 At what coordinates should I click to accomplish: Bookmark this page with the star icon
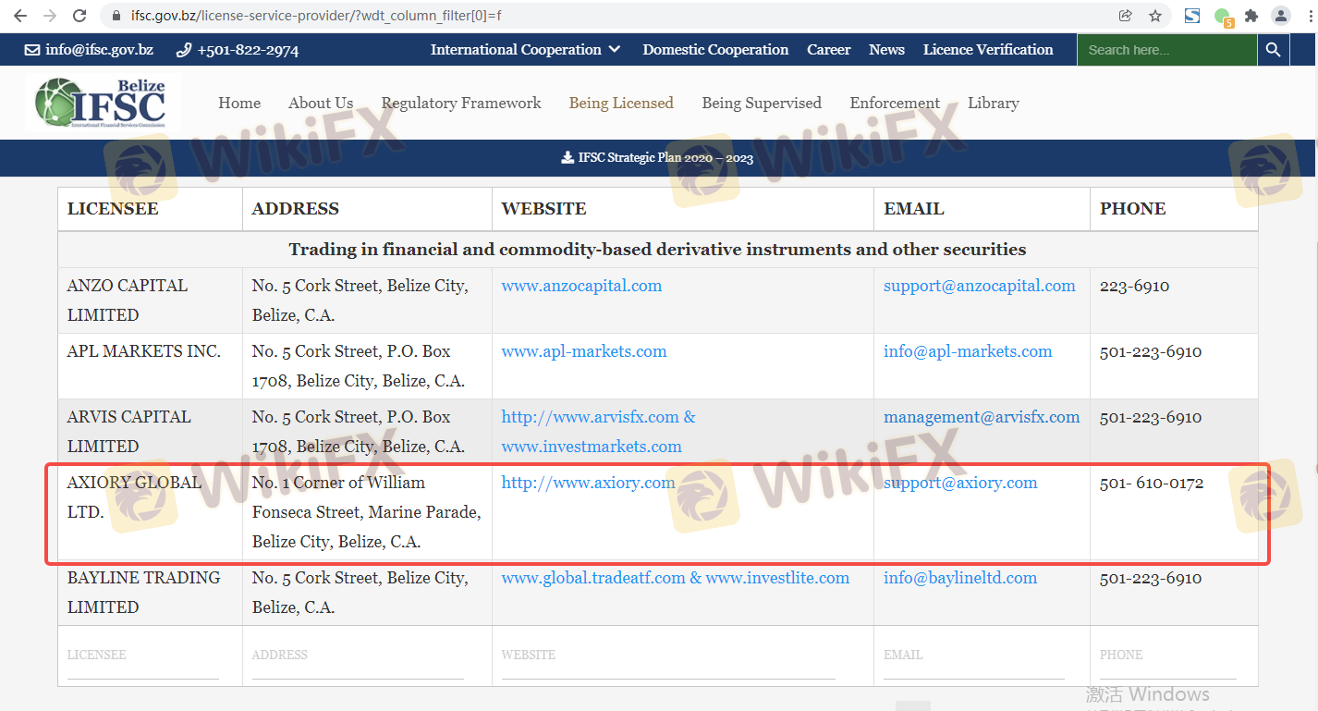coord(1155,16)
